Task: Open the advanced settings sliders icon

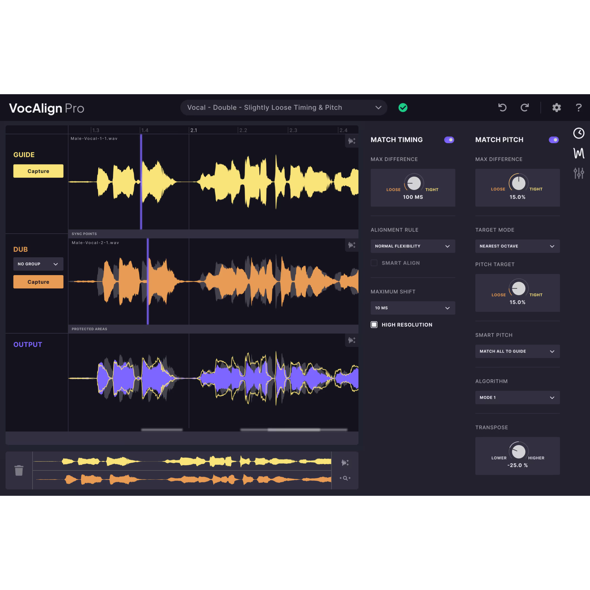Action: click(579, 173)
